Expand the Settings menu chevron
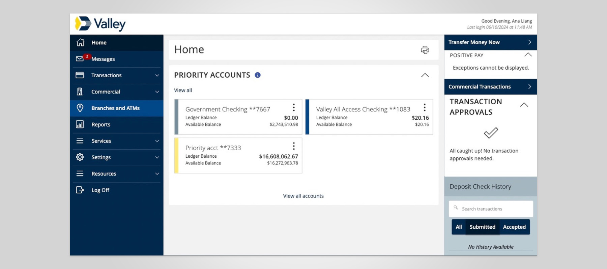The image size is (607, 269). tap(157, 157)
